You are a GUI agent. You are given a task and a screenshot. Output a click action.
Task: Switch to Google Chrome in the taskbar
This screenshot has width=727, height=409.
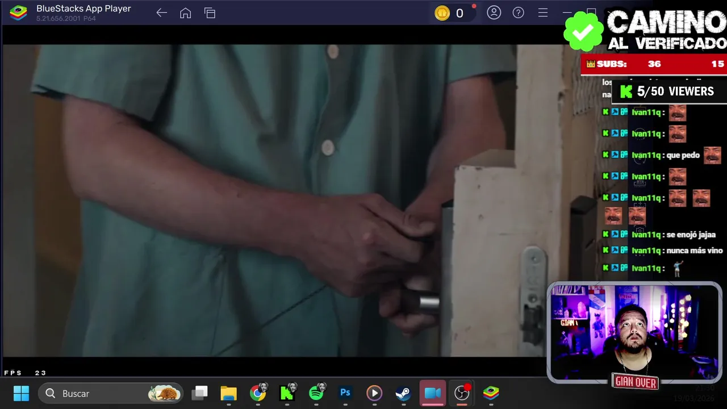click(x=258, y=393)
